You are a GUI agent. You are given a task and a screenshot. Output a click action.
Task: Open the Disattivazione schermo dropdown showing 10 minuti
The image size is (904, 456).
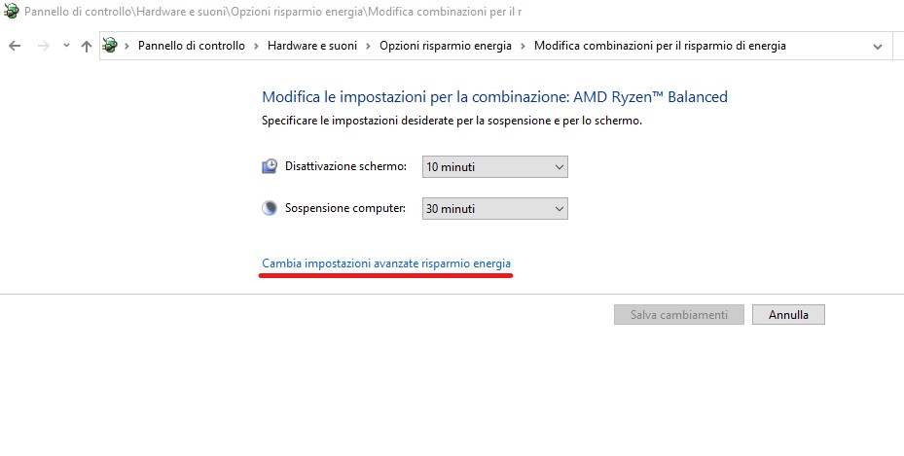coord(494,167)
